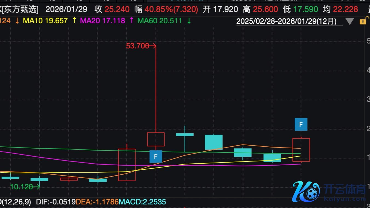The image size is (370, 208).
Task: Click the 53.700 high price arrow label
Action: 141,46
